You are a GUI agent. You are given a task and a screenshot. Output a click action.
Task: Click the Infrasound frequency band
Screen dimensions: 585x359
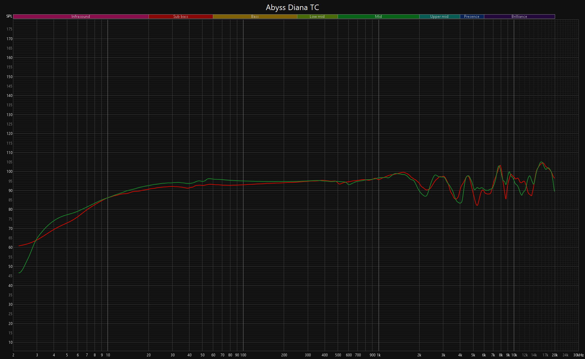coord(81,17)
